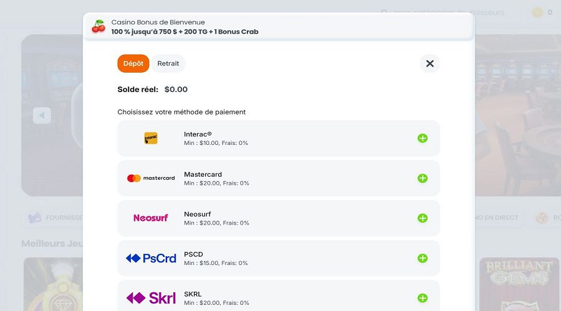Switch to the Dépôt tab
Viewport: 561px width, 311px height.
pos(133,63)
